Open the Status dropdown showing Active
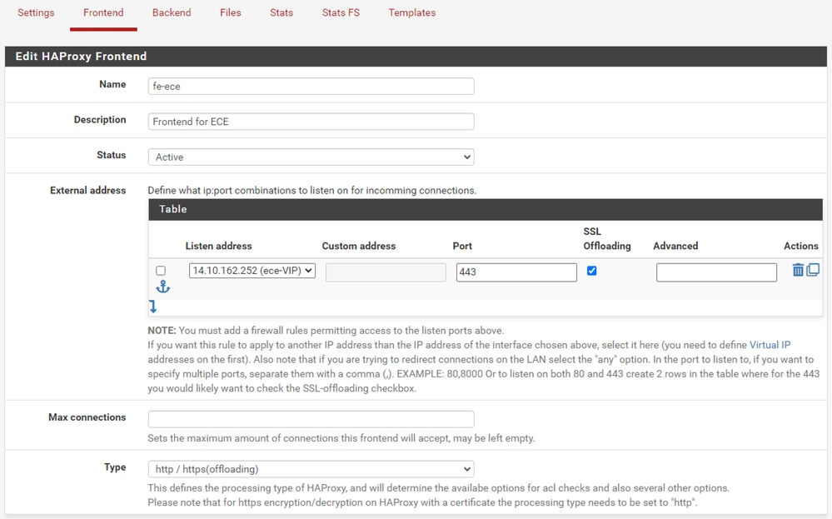 tap(311, 157)
